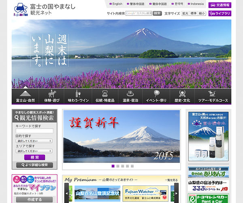The height and width of the screenshot is (203, 243).
Task: Open the 歴史・文化 samurai helmet icon
Action: point(182,94)
